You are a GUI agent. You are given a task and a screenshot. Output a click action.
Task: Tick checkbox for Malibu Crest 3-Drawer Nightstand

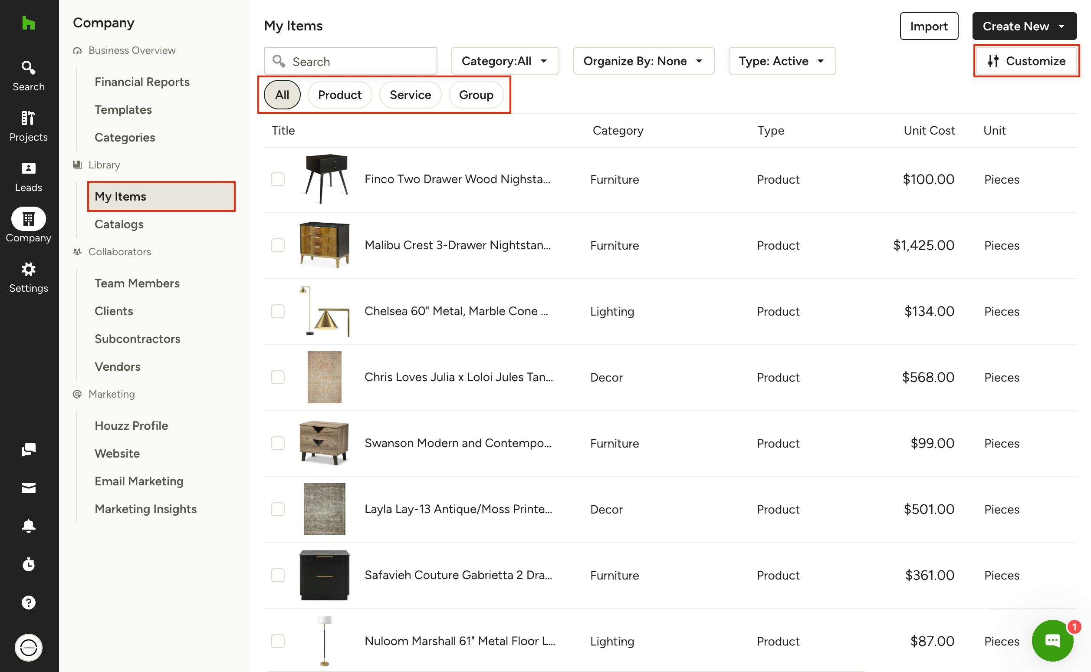[278, 245]
